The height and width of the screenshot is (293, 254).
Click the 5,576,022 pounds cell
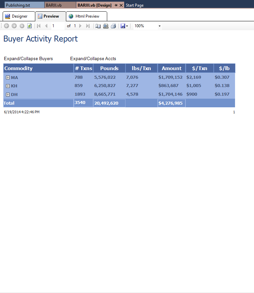tap(105, 77)
